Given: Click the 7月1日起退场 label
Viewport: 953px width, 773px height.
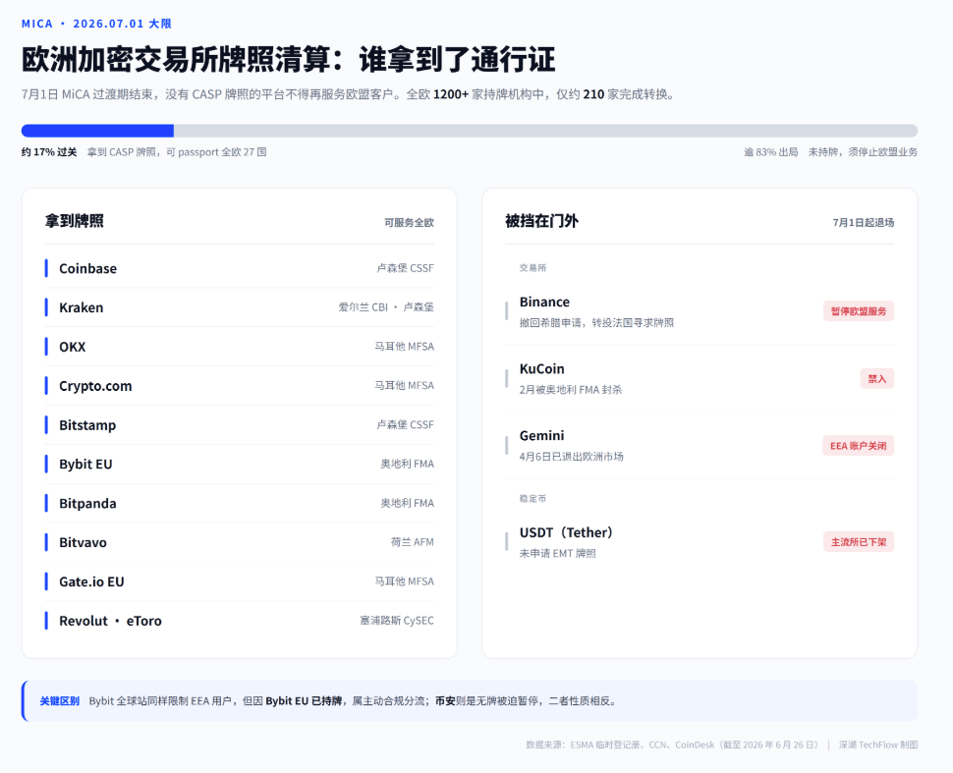Looking at the screenshot, I should (x=863, y=222).
